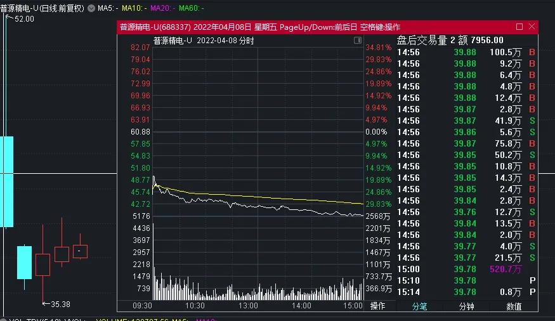This screenshot has height=321, width=555.
Task: Click the large cyan candlestick on the daily chart
Action: click(7, 181)
